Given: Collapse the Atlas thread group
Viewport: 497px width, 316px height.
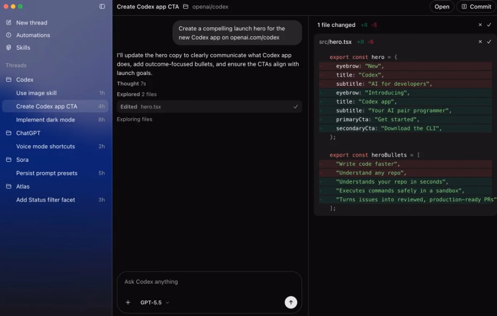Looking at the screenshot, I should pyautogui.click(x=23, y=186).
